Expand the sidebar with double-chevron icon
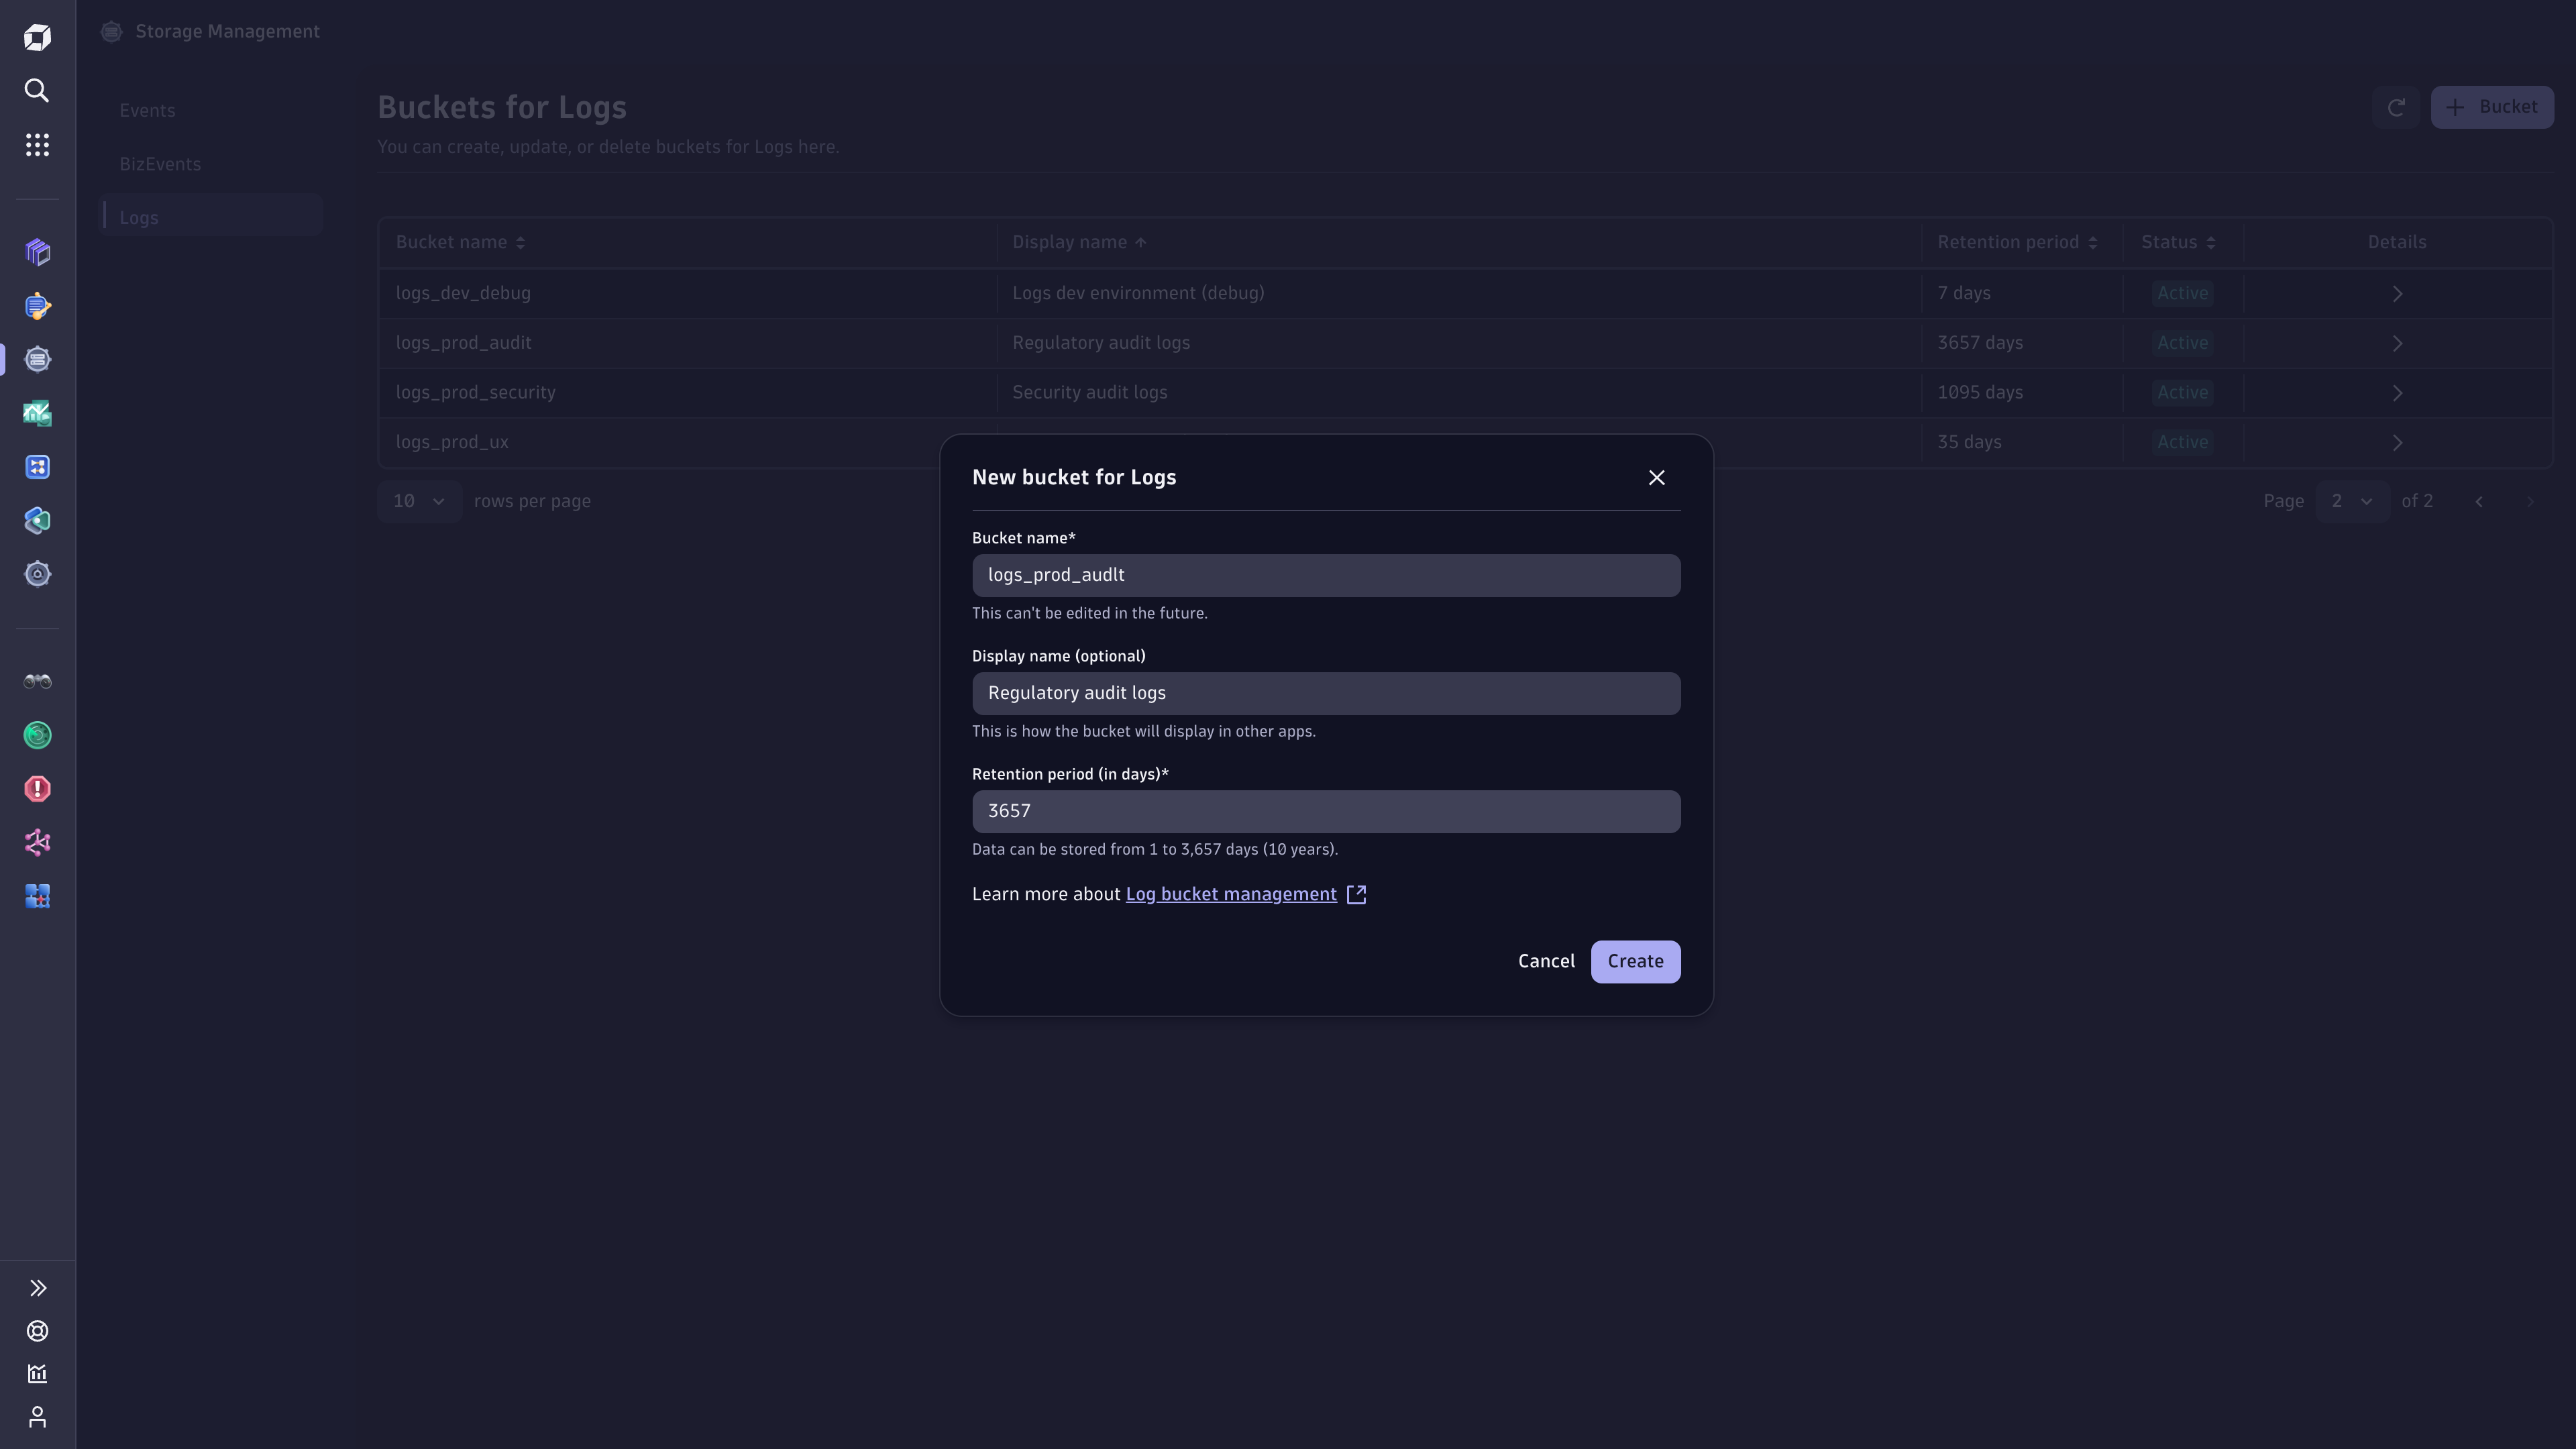Viewport: 2576px width, 1449px height. coord(37,1288)
